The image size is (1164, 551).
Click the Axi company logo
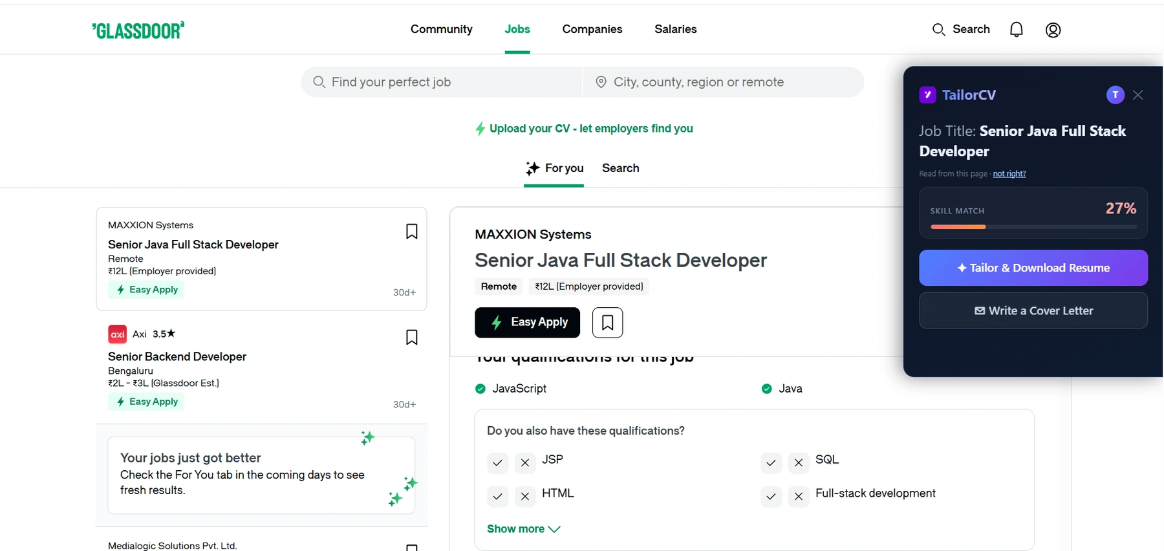(x=118, y=334)
